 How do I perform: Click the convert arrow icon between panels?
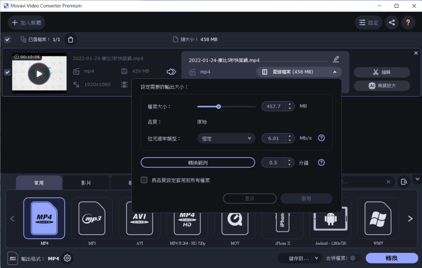171,72
